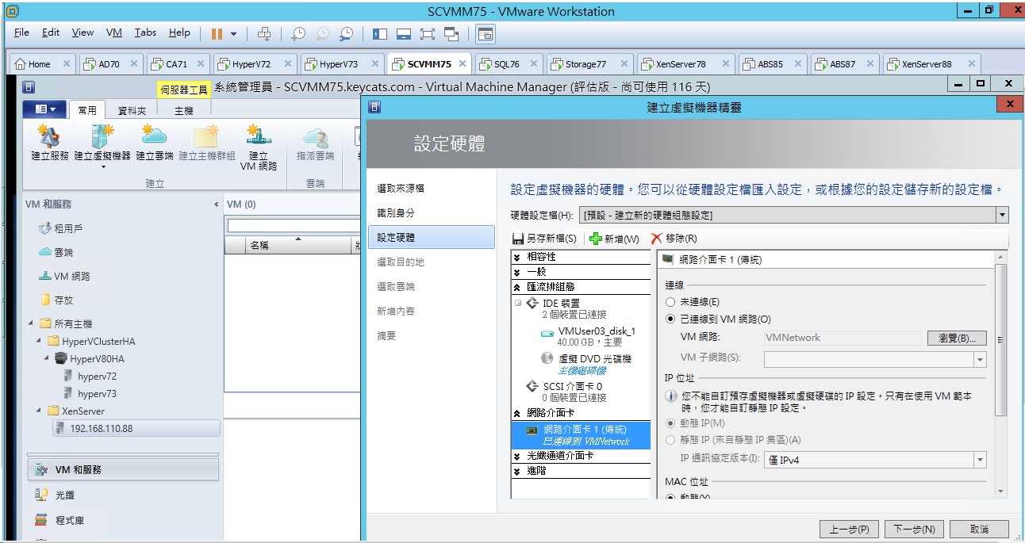The height and width of the screenshot is (543, 1025).
Task: Open the VMware View menu
Action: coord(83,33)
